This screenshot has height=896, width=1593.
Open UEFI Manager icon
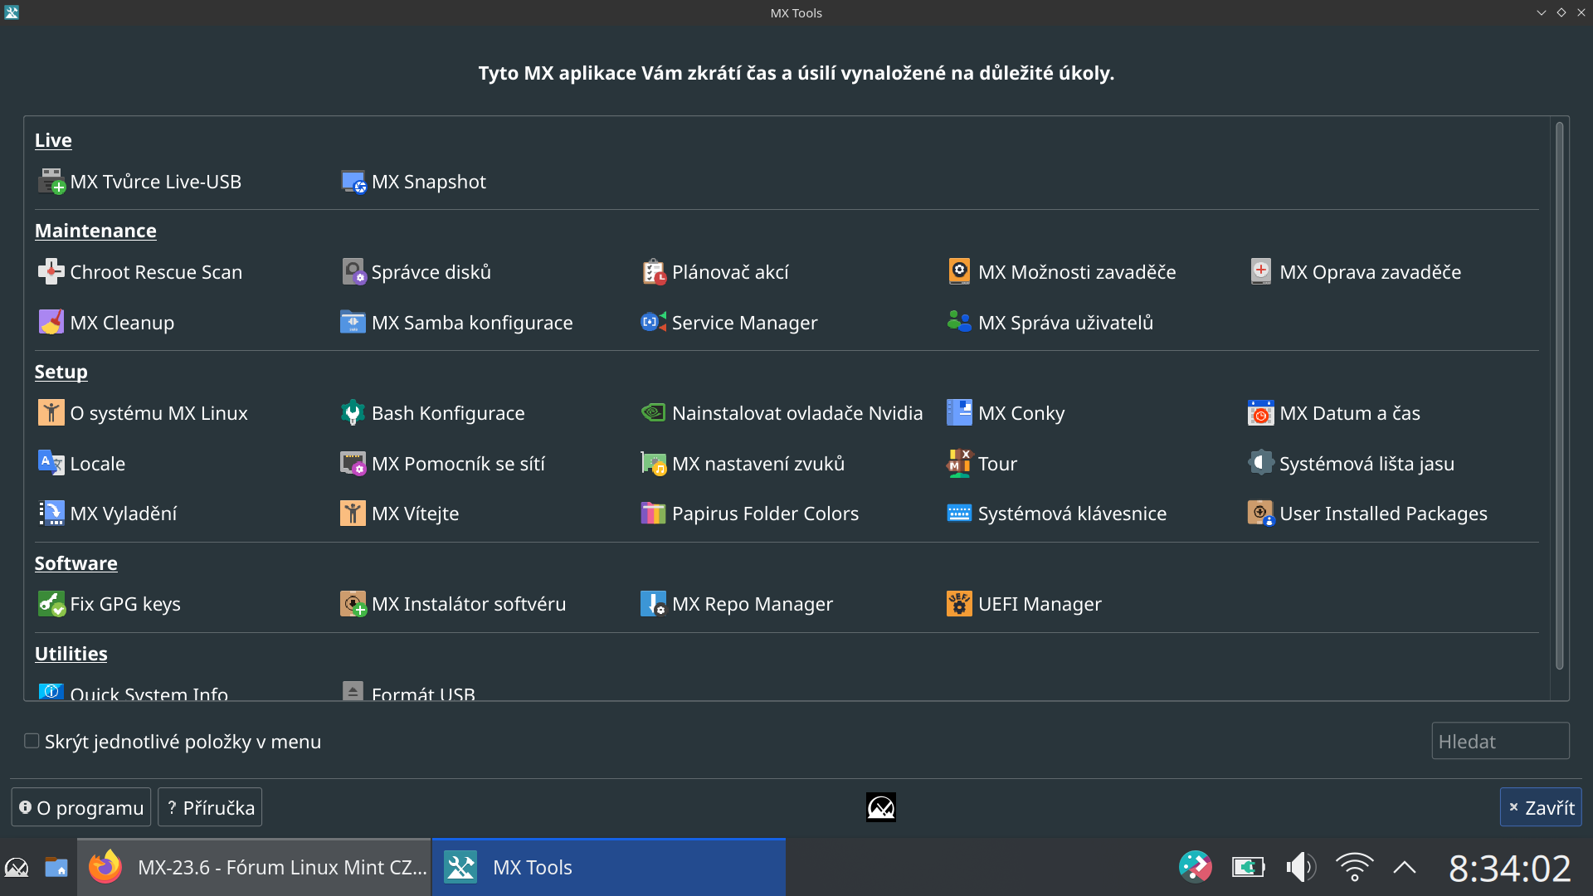click(959, 604)
